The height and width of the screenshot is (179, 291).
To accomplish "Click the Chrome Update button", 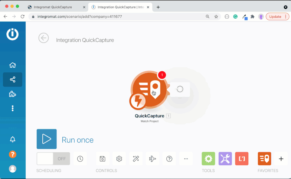I will click(278, 16).
